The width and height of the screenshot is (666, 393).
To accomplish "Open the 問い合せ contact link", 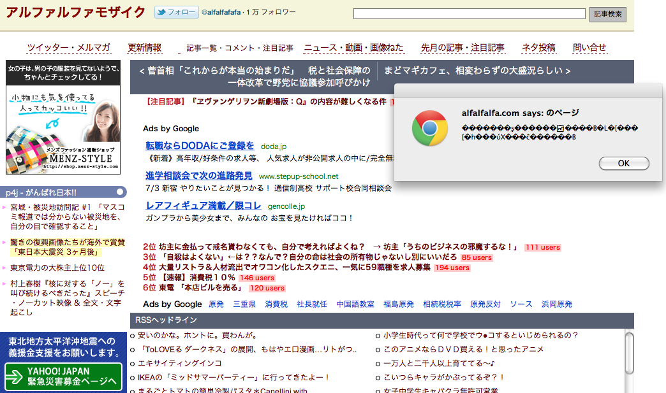I will click(589, 48).
